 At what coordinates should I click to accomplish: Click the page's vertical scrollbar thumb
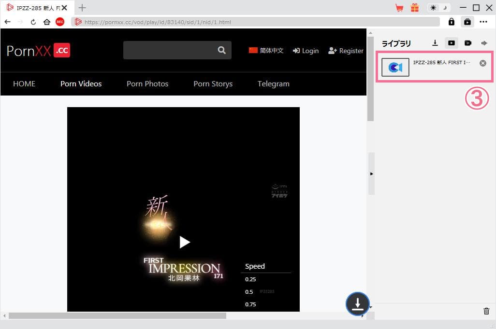[x=370, y=79]
